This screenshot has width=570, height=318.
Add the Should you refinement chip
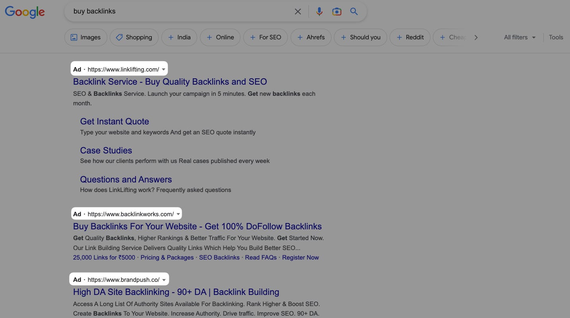point(360,37)
